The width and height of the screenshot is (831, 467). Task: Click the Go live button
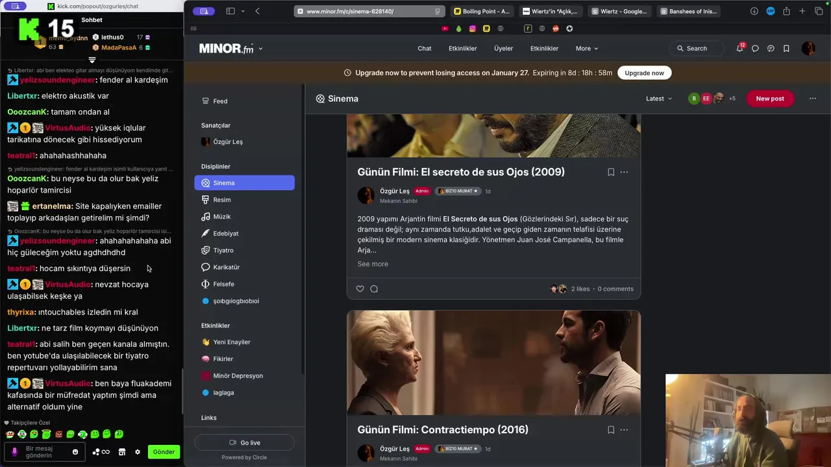pos(245,442)
